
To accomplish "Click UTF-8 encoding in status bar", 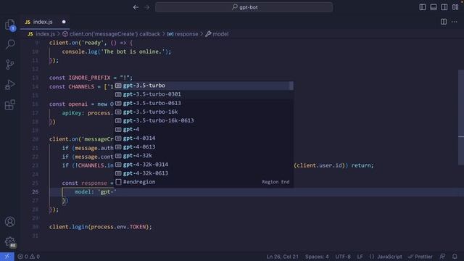I will 343,257.
